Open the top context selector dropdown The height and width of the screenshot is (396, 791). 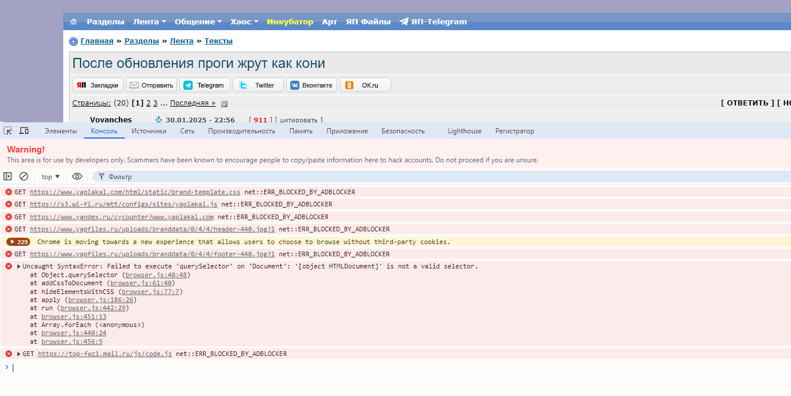50,177
